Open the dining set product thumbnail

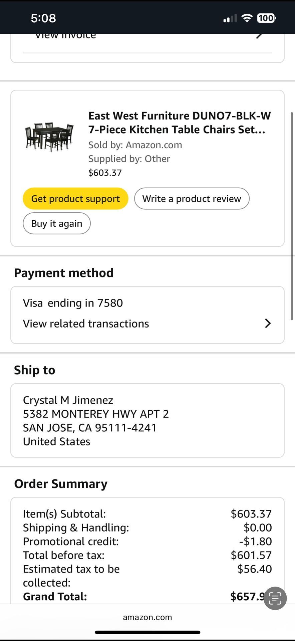tap(49, 137)
